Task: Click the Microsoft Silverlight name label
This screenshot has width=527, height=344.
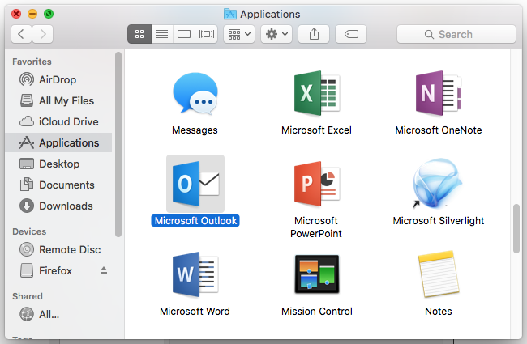Action: (439, 221)
